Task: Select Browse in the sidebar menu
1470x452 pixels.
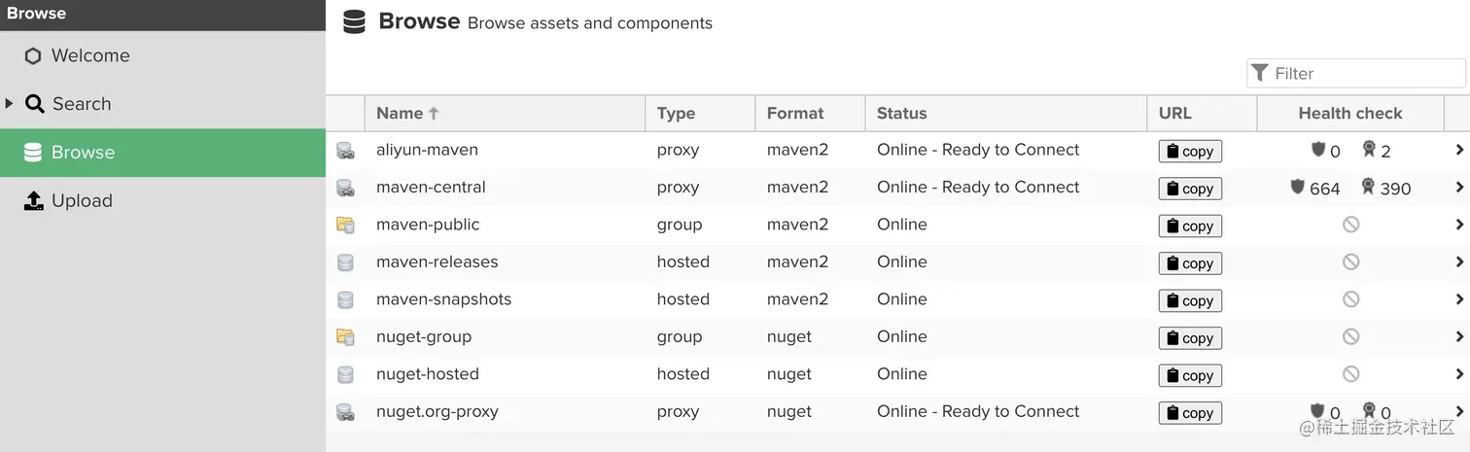Action: point(162,153)
